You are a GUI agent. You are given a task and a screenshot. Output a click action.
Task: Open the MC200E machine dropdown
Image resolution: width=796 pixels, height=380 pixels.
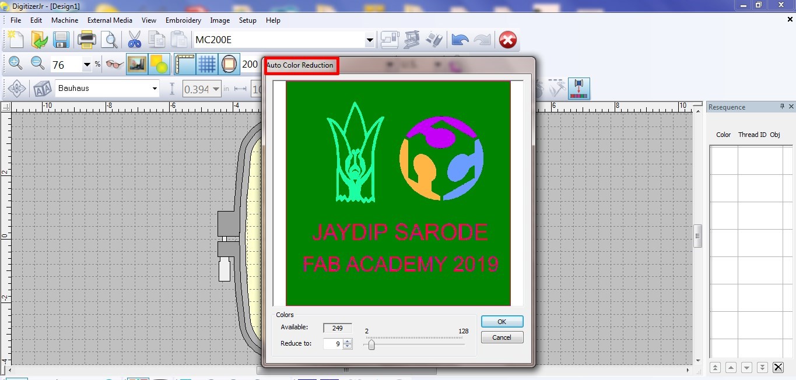[x=370, y=40]
